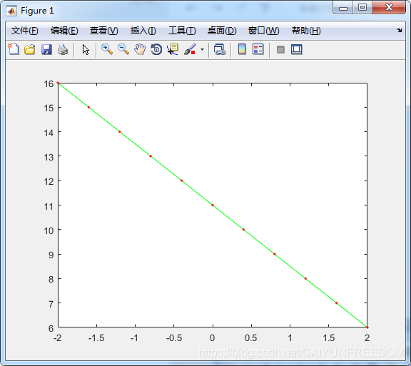Click the Show Plot Tools and Dock icon
Screen dimensions: 411x366
point(296,49)
